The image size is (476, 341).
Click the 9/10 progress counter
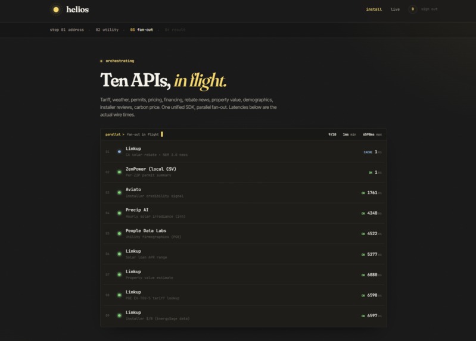click(332, 134)
